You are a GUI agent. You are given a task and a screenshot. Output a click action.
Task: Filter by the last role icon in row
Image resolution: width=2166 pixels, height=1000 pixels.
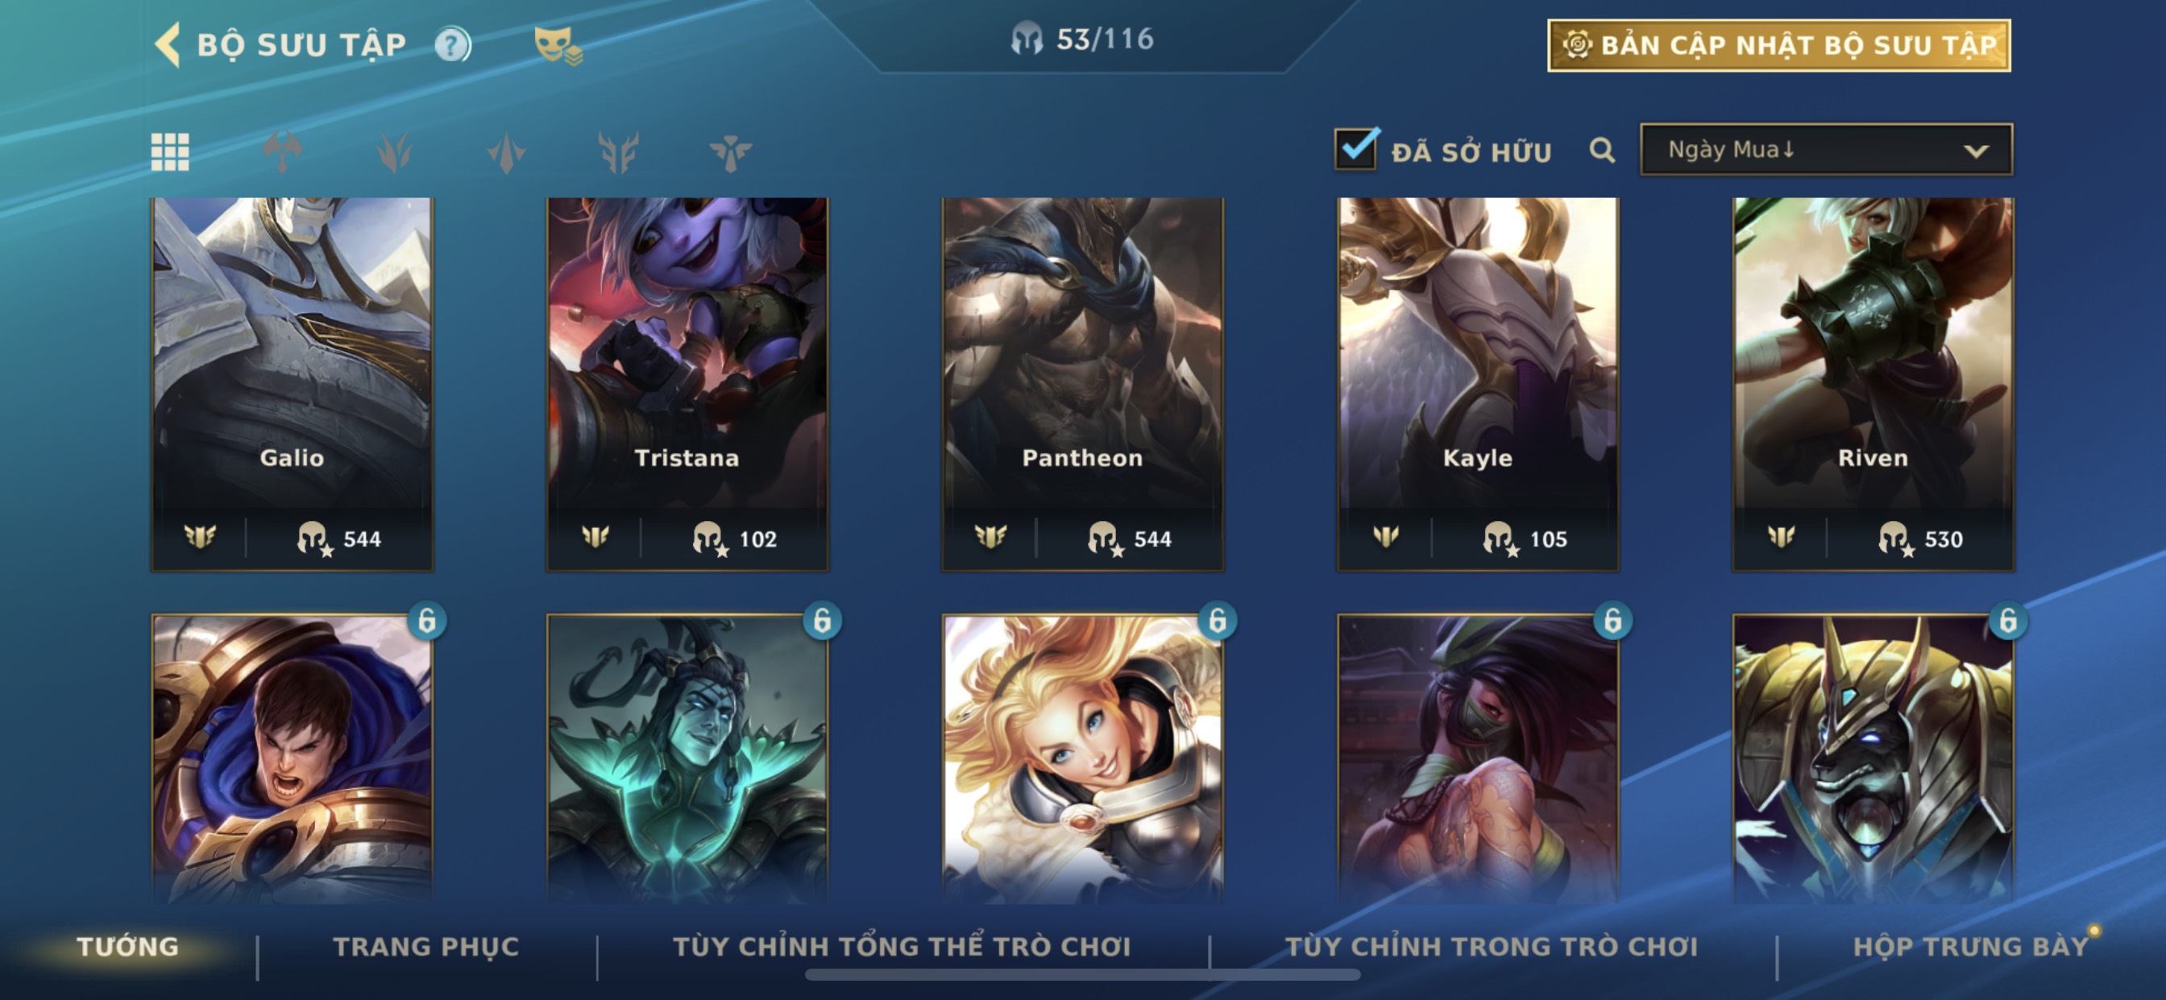(730, 152)
